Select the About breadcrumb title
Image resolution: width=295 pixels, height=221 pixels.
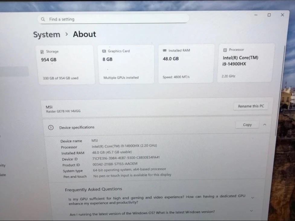(x=85, y=34)
